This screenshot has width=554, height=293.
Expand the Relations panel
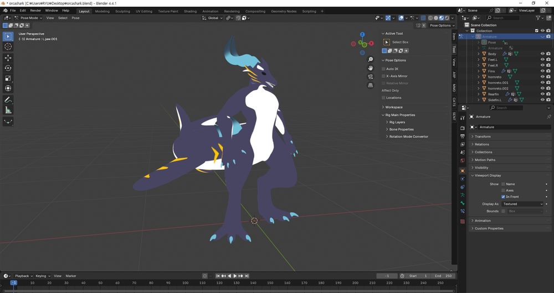481,144
